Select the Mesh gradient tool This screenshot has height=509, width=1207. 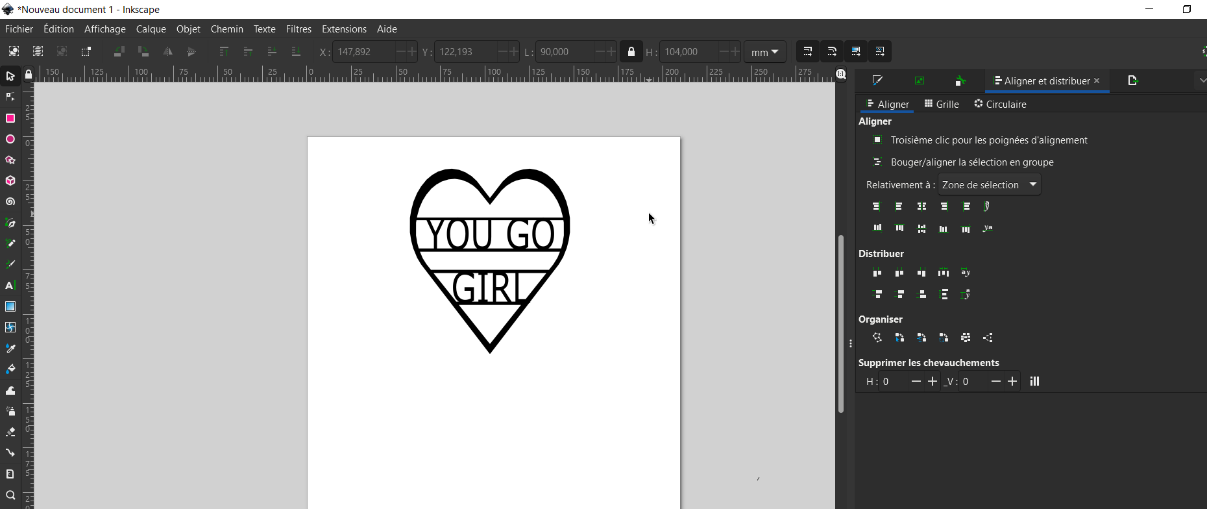pos(10,327)
